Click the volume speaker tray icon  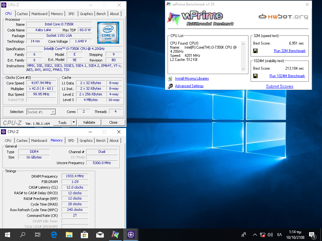tap(270, 235)
